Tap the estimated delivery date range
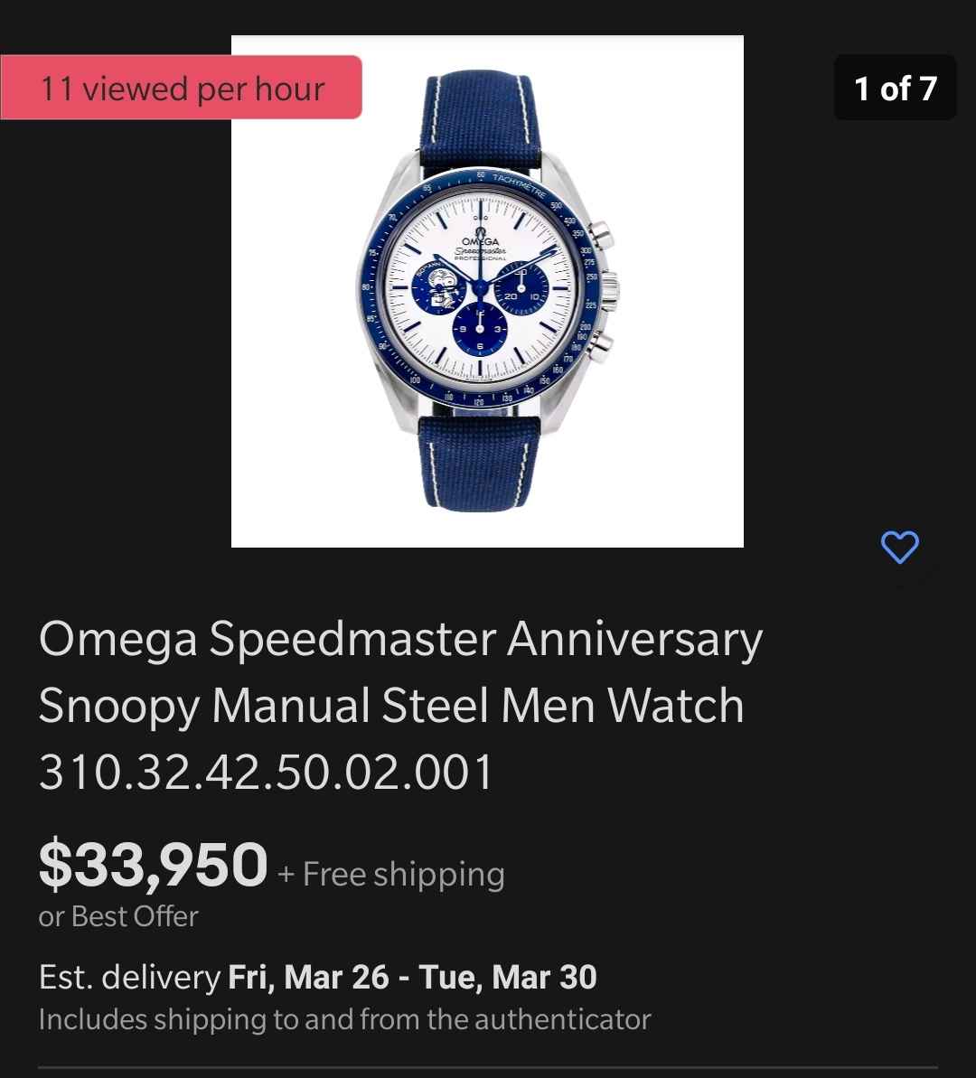Screen dimensions: 976x1078 pyautogui.click(x=412, y=977)
